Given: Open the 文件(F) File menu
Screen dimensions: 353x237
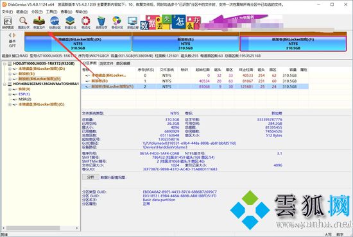Looking at the screenshot, I should tap(7, 12).
